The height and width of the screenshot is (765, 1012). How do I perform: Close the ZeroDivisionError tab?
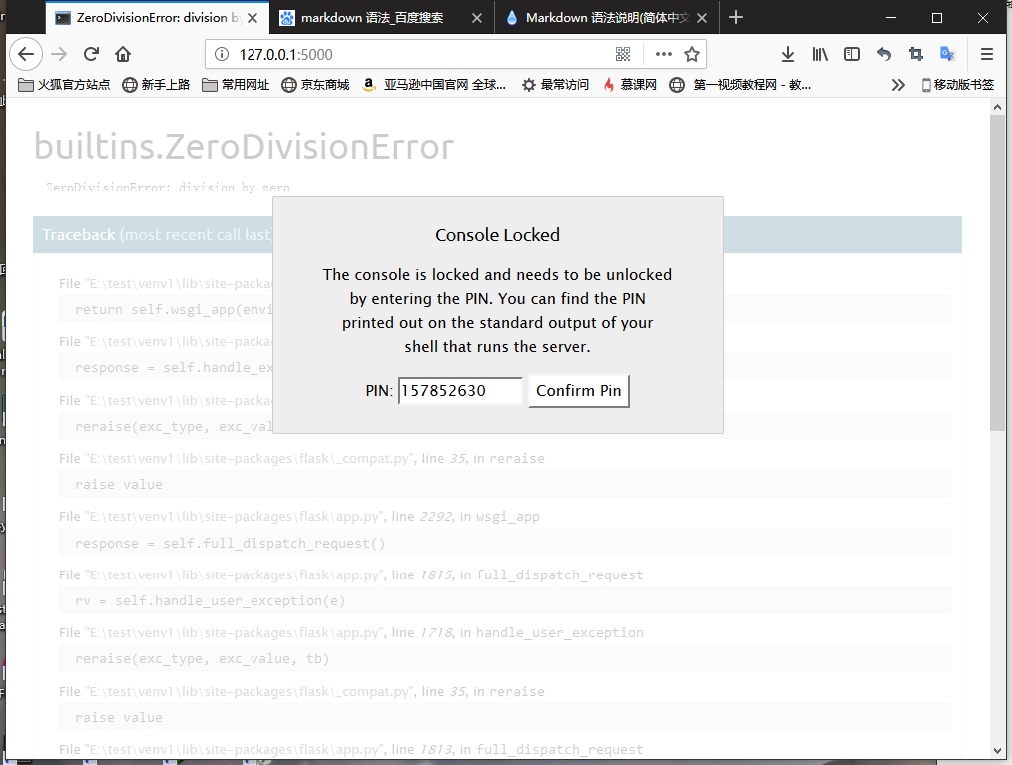(253, 18)
